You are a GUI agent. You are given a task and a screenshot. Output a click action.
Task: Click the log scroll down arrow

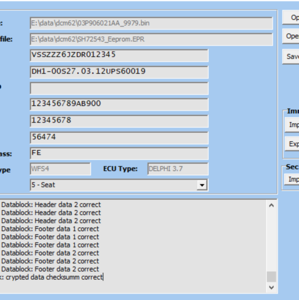[271, 287]
